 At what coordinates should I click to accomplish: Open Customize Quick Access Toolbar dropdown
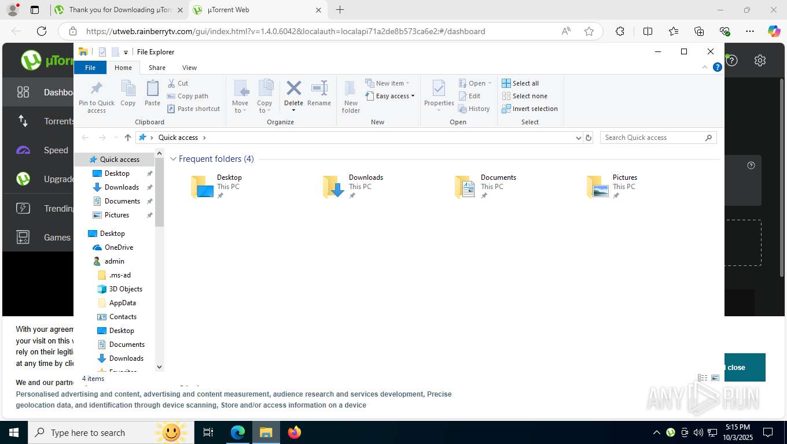click(x=126, y=52)
